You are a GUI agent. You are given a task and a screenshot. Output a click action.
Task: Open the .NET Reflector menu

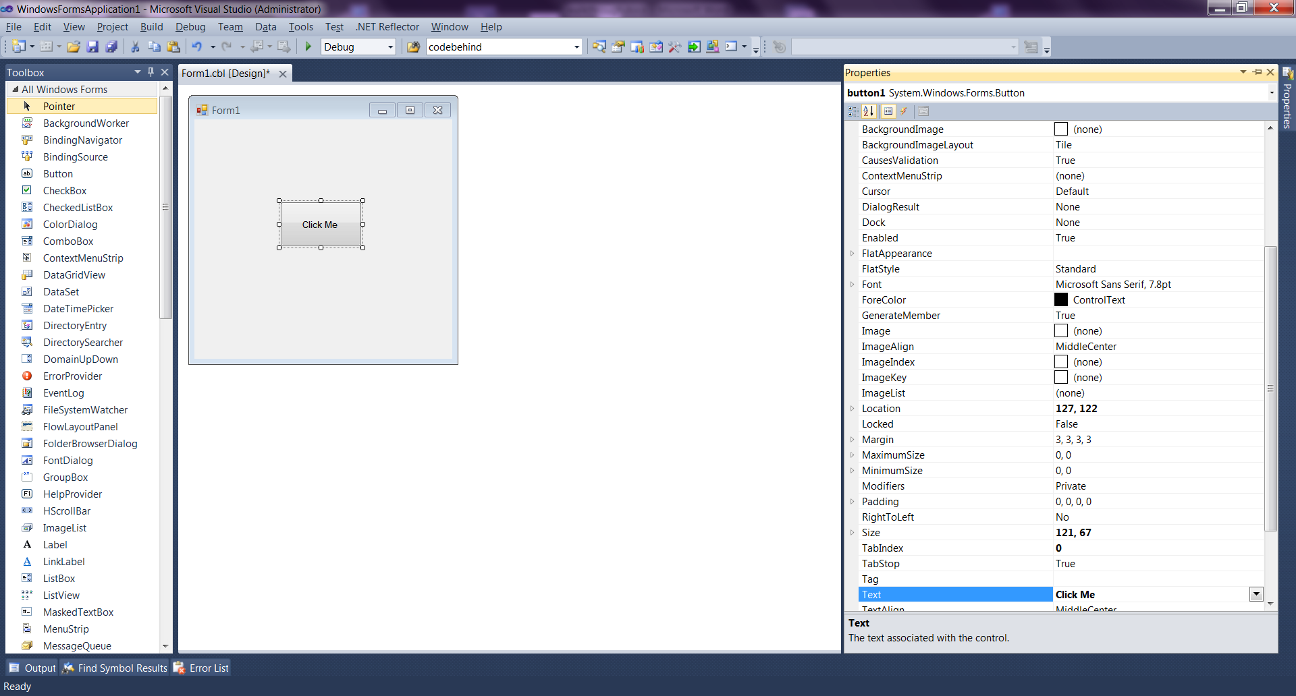pos(387,27)
